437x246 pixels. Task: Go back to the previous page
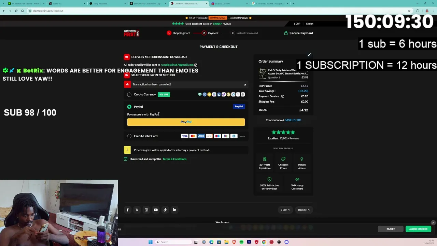click(4, 11)
